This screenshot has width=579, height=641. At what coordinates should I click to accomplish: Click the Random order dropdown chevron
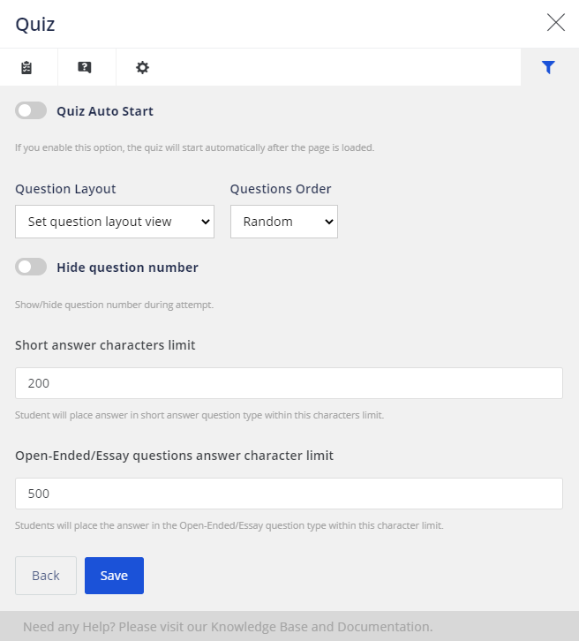(329, 222)
